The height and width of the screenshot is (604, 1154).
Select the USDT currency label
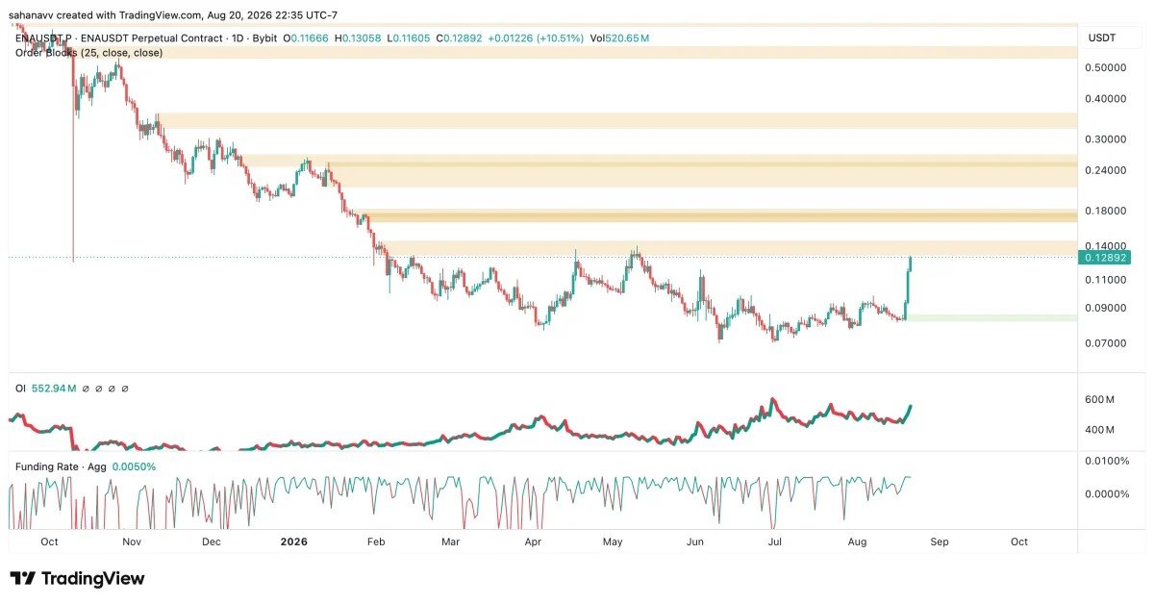[x=1101, y=38]
